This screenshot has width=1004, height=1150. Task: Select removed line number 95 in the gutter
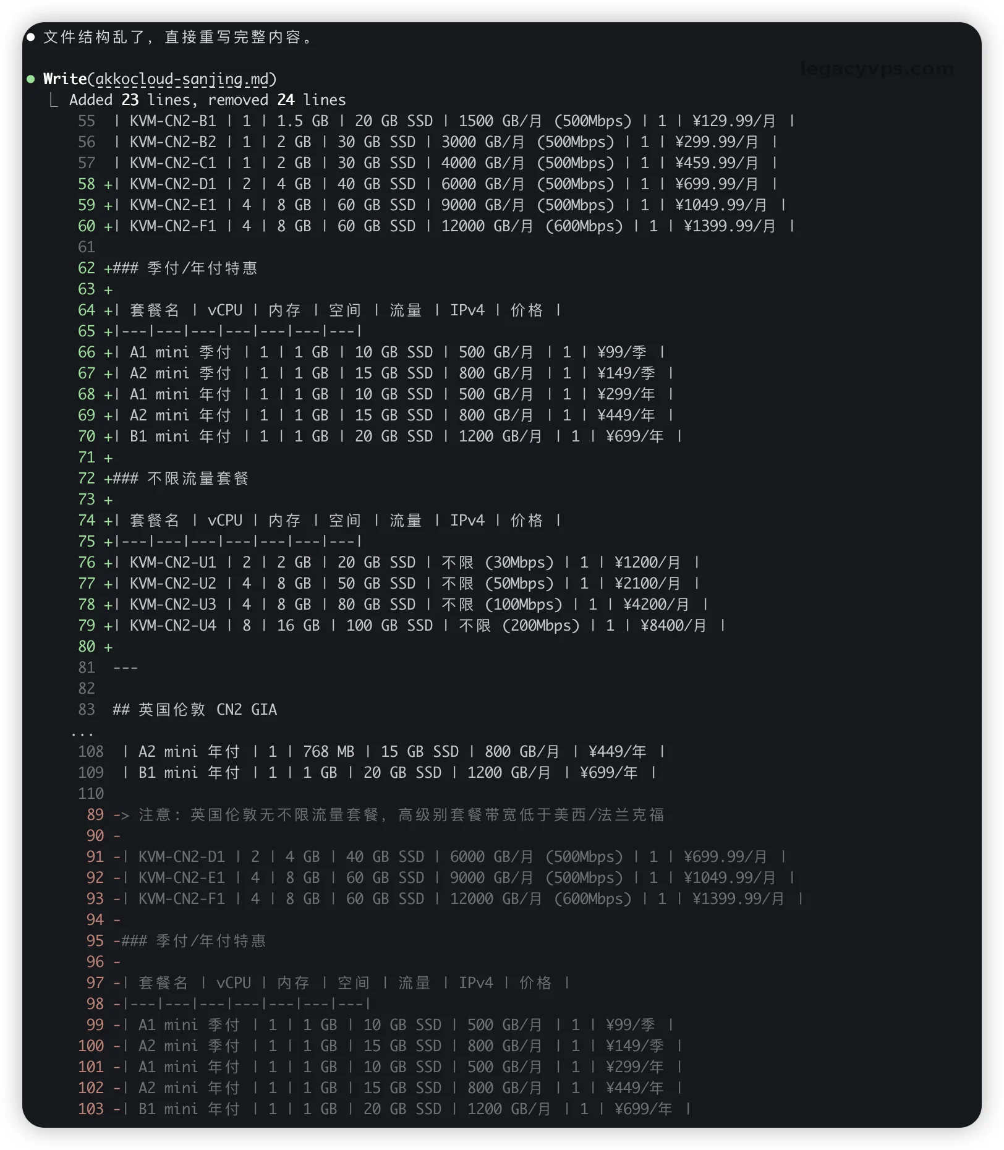click(95, 941)
